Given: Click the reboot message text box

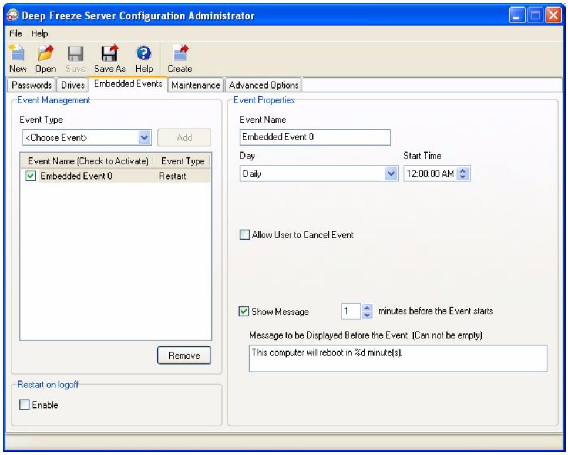Looking at the screenshot, I should pyautogui.click(x=398, y=358).
